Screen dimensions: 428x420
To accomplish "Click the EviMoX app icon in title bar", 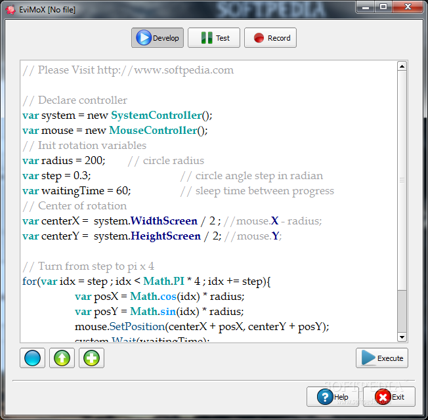I will [x=11, y=10].
